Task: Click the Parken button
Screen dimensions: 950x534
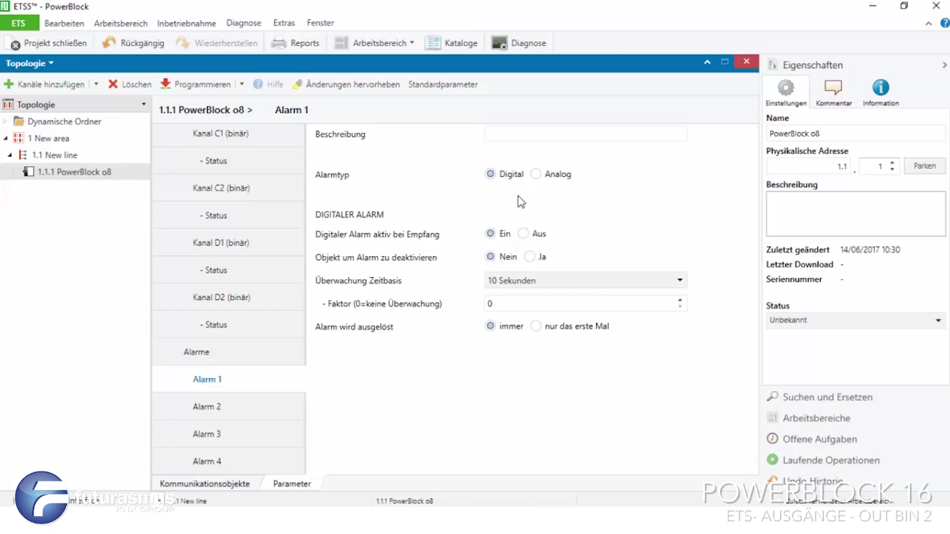Action: (x=924, y=166)
